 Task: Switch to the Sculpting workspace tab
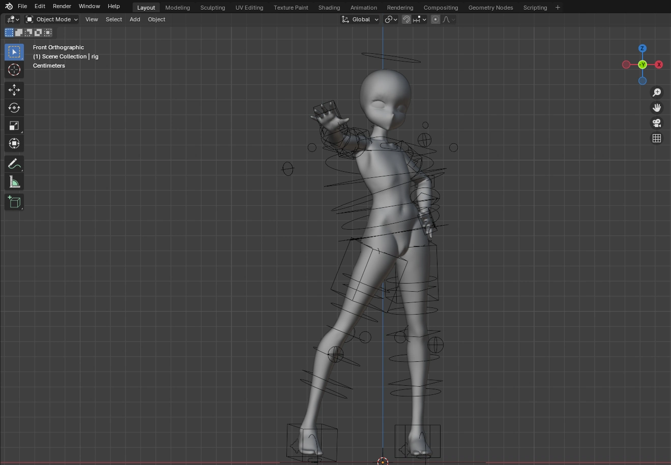pos(213,8)
